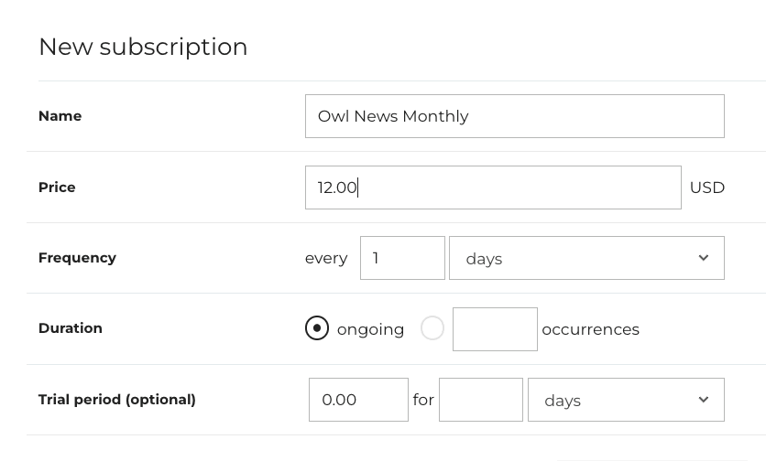Image resolution: width=766 pixels, height=461 pixels.
Task: Click the New subscription heading
Action: tap(143, 47)
